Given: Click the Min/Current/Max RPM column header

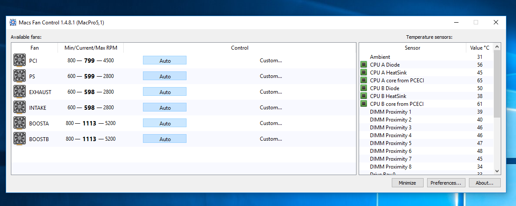Looking at the screenshot, I should [91, 48].
